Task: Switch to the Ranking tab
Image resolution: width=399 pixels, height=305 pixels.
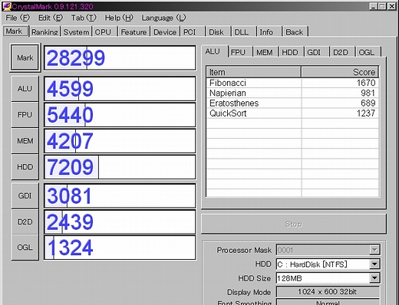Action: pos(45,32)
